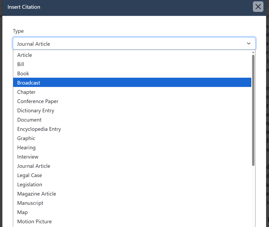Choose Document citation type

29,120
